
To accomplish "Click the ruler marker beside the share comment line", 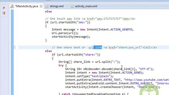I will (15, 47).
